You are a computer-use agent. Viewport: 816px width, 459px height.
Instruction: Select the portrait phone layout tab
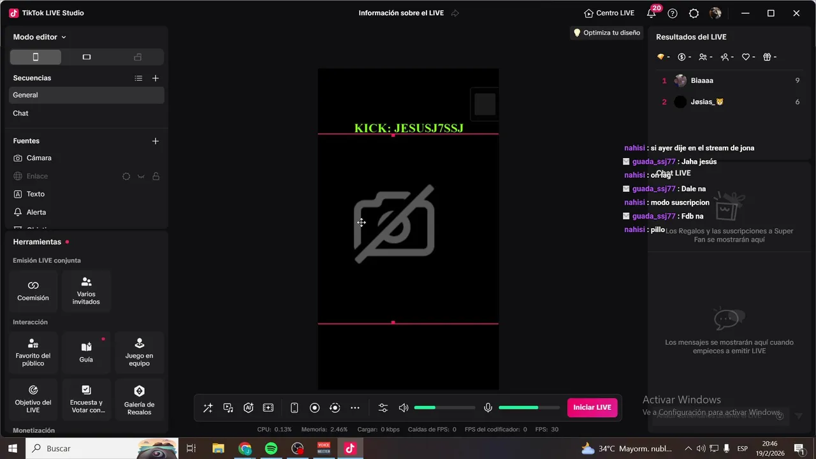click(36, 57)
